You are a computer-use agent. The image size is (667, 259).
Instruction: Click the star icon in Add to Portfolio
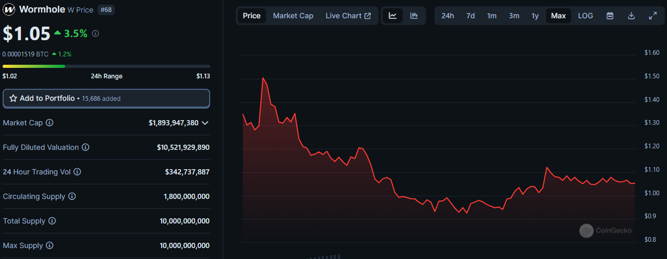coord(13,98)
